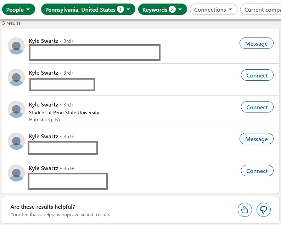The width and height of the screenshot is (281, 225).
Task: Expand the Connections filter
Action: point(213,10)
